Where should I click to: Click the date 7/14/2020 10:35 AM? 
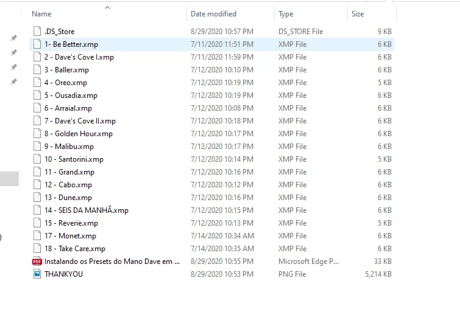coord(222,249)
